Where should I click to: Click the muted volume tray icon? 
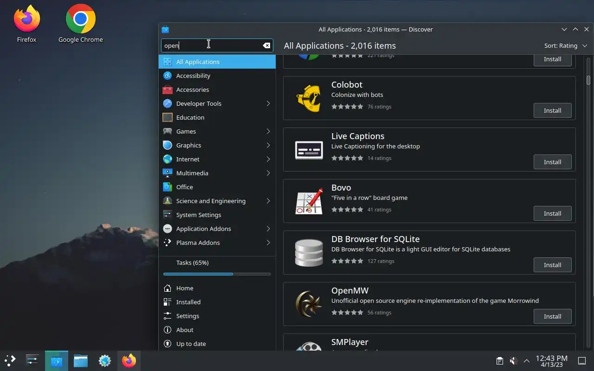point(513,361)
